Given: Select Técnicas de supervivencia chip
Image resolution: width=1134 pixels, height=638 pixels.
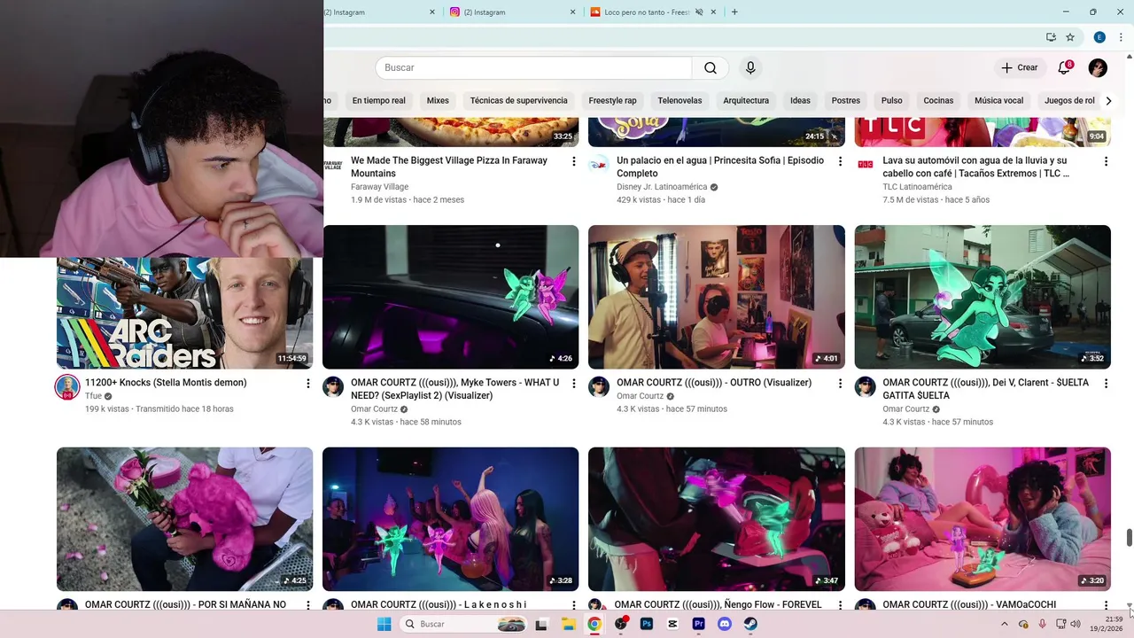Looking at the screenshot, I should pyautogui.click(x=518, y=101).
